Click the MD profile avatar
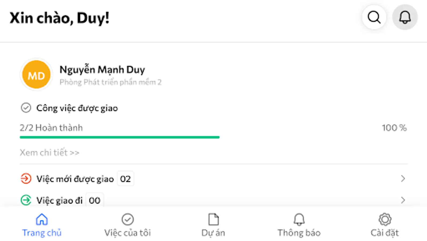Screen dimensions: 427x241 pos(36,75)
